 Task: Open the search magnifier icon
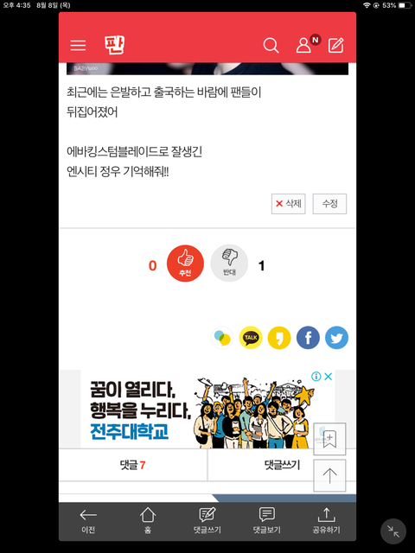click(x=271, y=46)
